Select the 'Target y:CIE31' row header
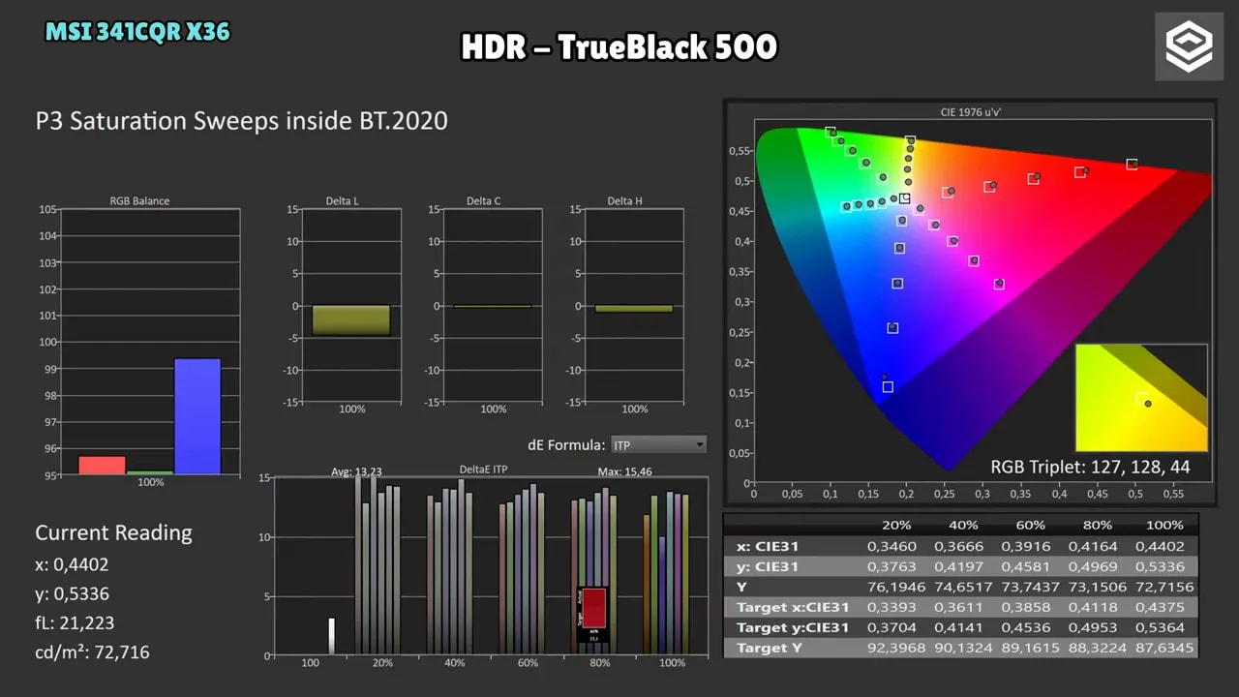The height and width of the screenshot is (697, 1239). 793,627
